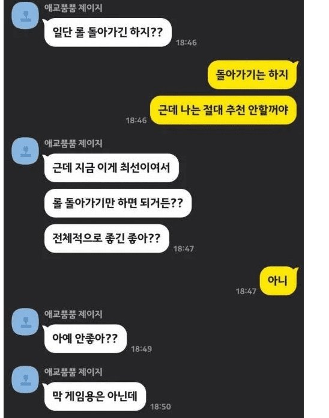
Task: Click the 18:50 timestamp
Action: [160, 407]
